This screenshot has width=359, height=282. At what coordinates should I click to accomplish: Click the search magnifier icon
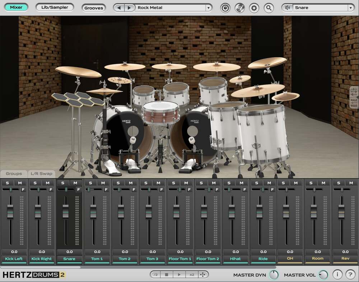(x=269, y=8)
